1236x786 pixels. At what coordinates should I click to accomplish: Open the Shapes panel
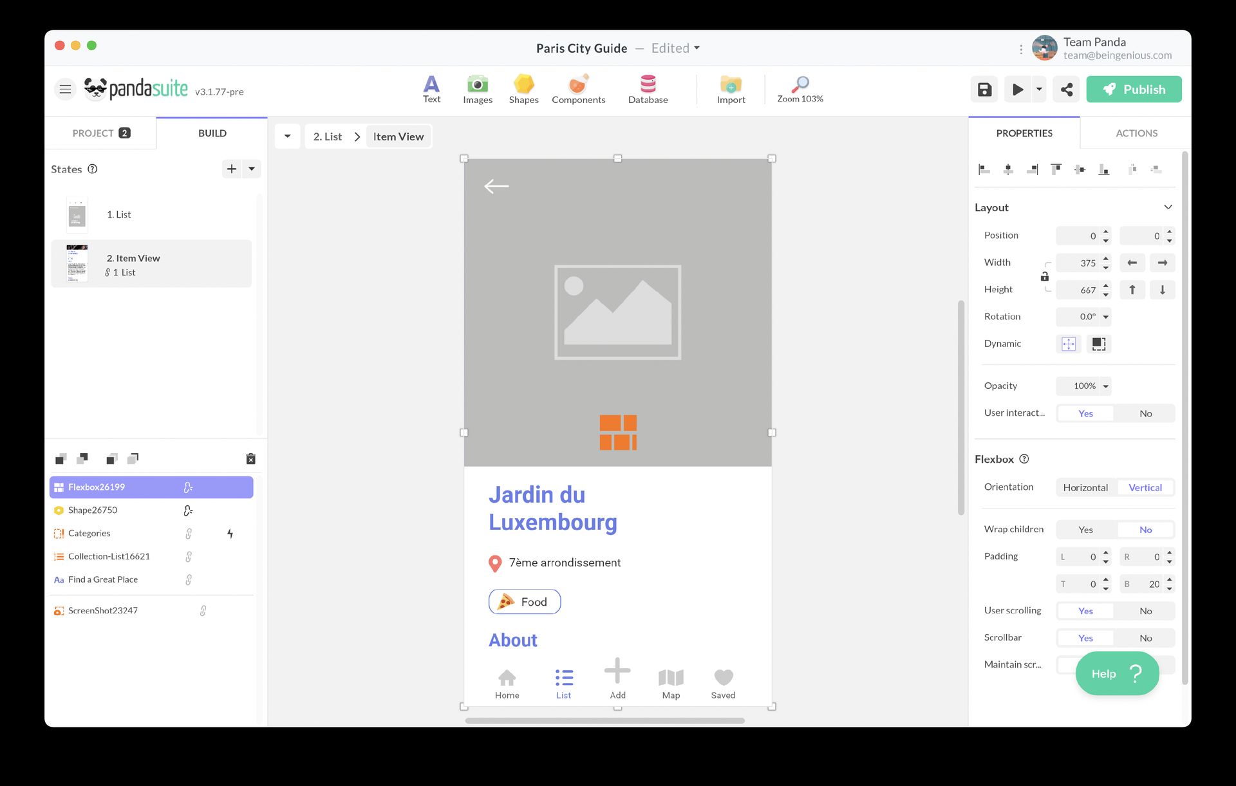tap(523, 89)
